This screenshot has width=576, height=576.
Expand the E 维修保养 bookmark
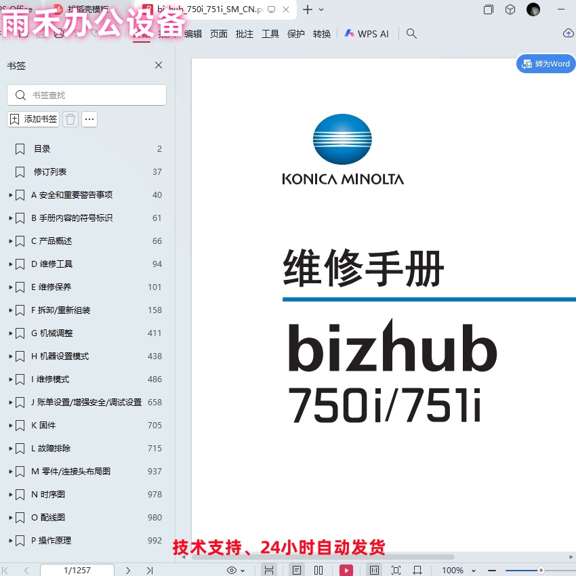[11, 287]
